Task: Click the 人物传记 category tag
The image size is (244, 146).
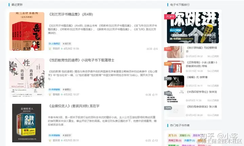Action: pyautogui.click(x=54, y=44)
